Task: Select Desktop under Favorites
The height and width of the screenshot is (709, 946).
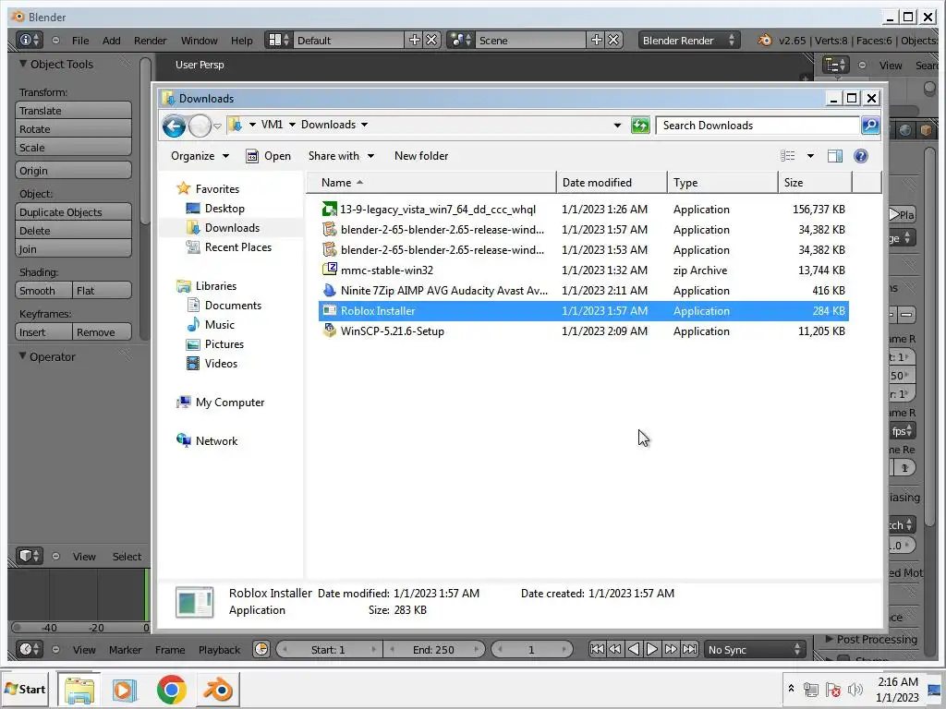Action: point(224,209)
